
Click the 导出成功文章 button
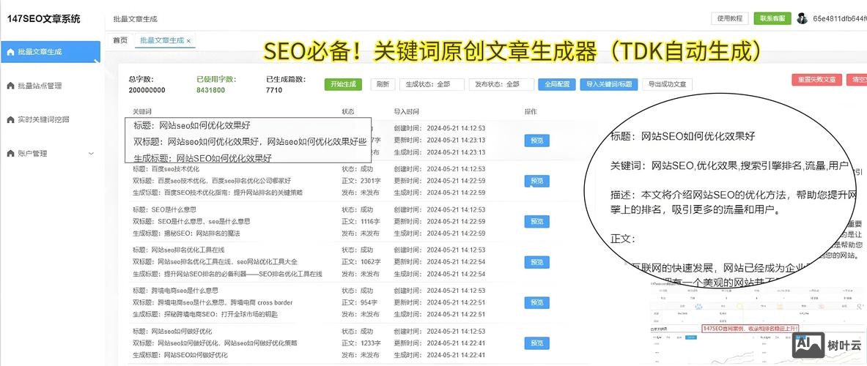(668, 84)
